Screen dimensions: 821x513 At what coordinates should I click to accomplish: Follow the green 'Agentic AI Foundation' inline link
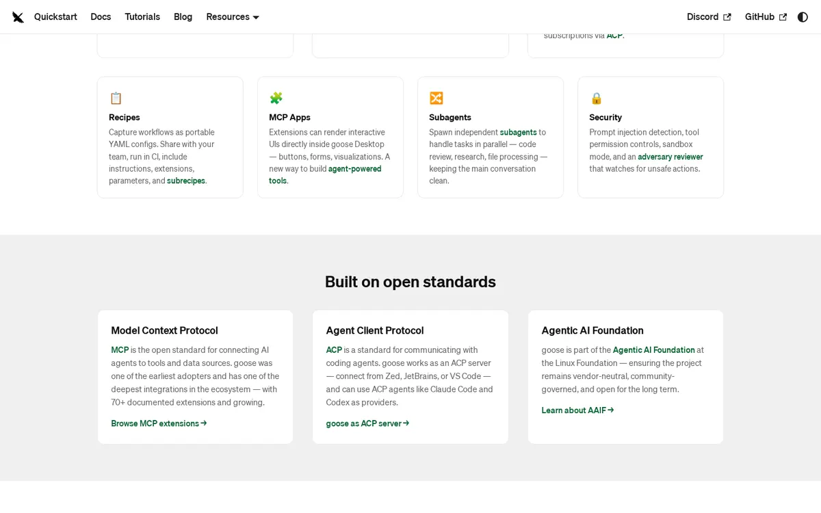tap(653, 350)
